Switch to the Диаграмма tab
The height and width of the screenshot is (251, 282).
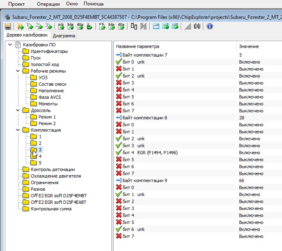tap(64, 36)
